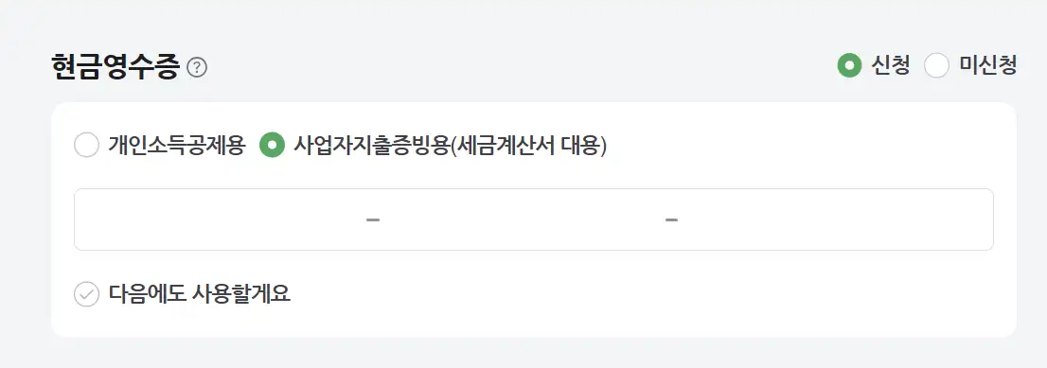Viewport: 1047px width, 368px height.
Task: Click the 사업자지출증빙용 label text
Action: (x=370, y=145)
